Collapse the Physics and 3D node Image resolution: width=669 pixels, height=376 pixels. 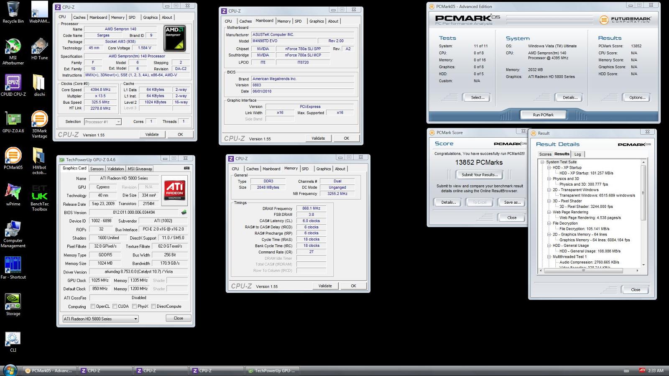[549, 179]
